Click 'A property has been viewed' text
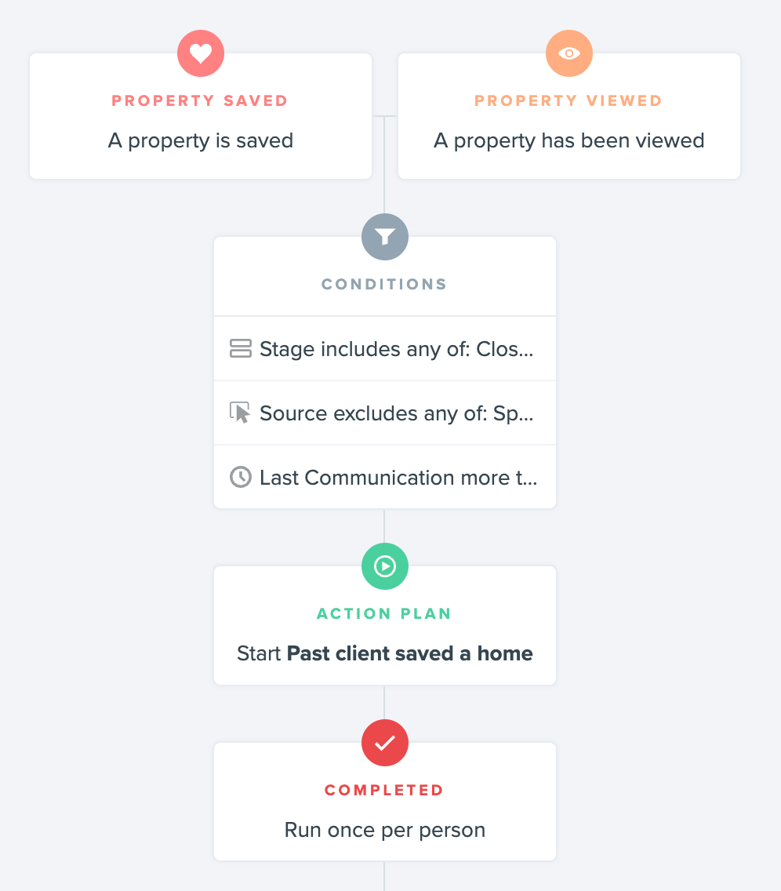This screenshot has width=781, height=891. click(569, 140)
